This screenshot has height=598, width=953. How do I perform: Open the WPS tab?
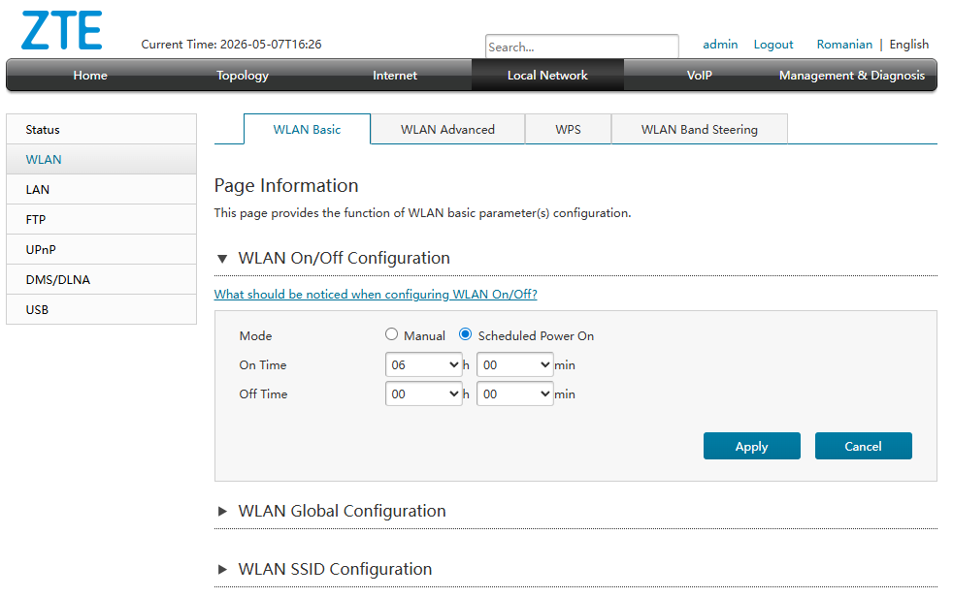pos(568,129)
